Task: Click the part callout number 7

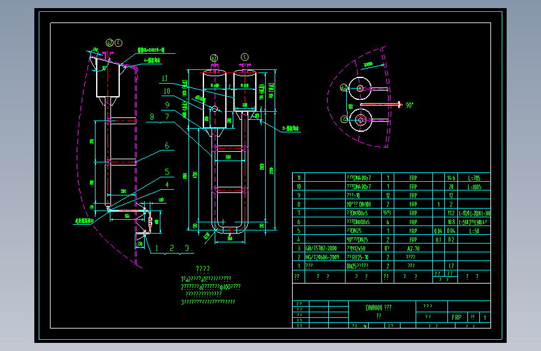Action: [x=167, y=117]
